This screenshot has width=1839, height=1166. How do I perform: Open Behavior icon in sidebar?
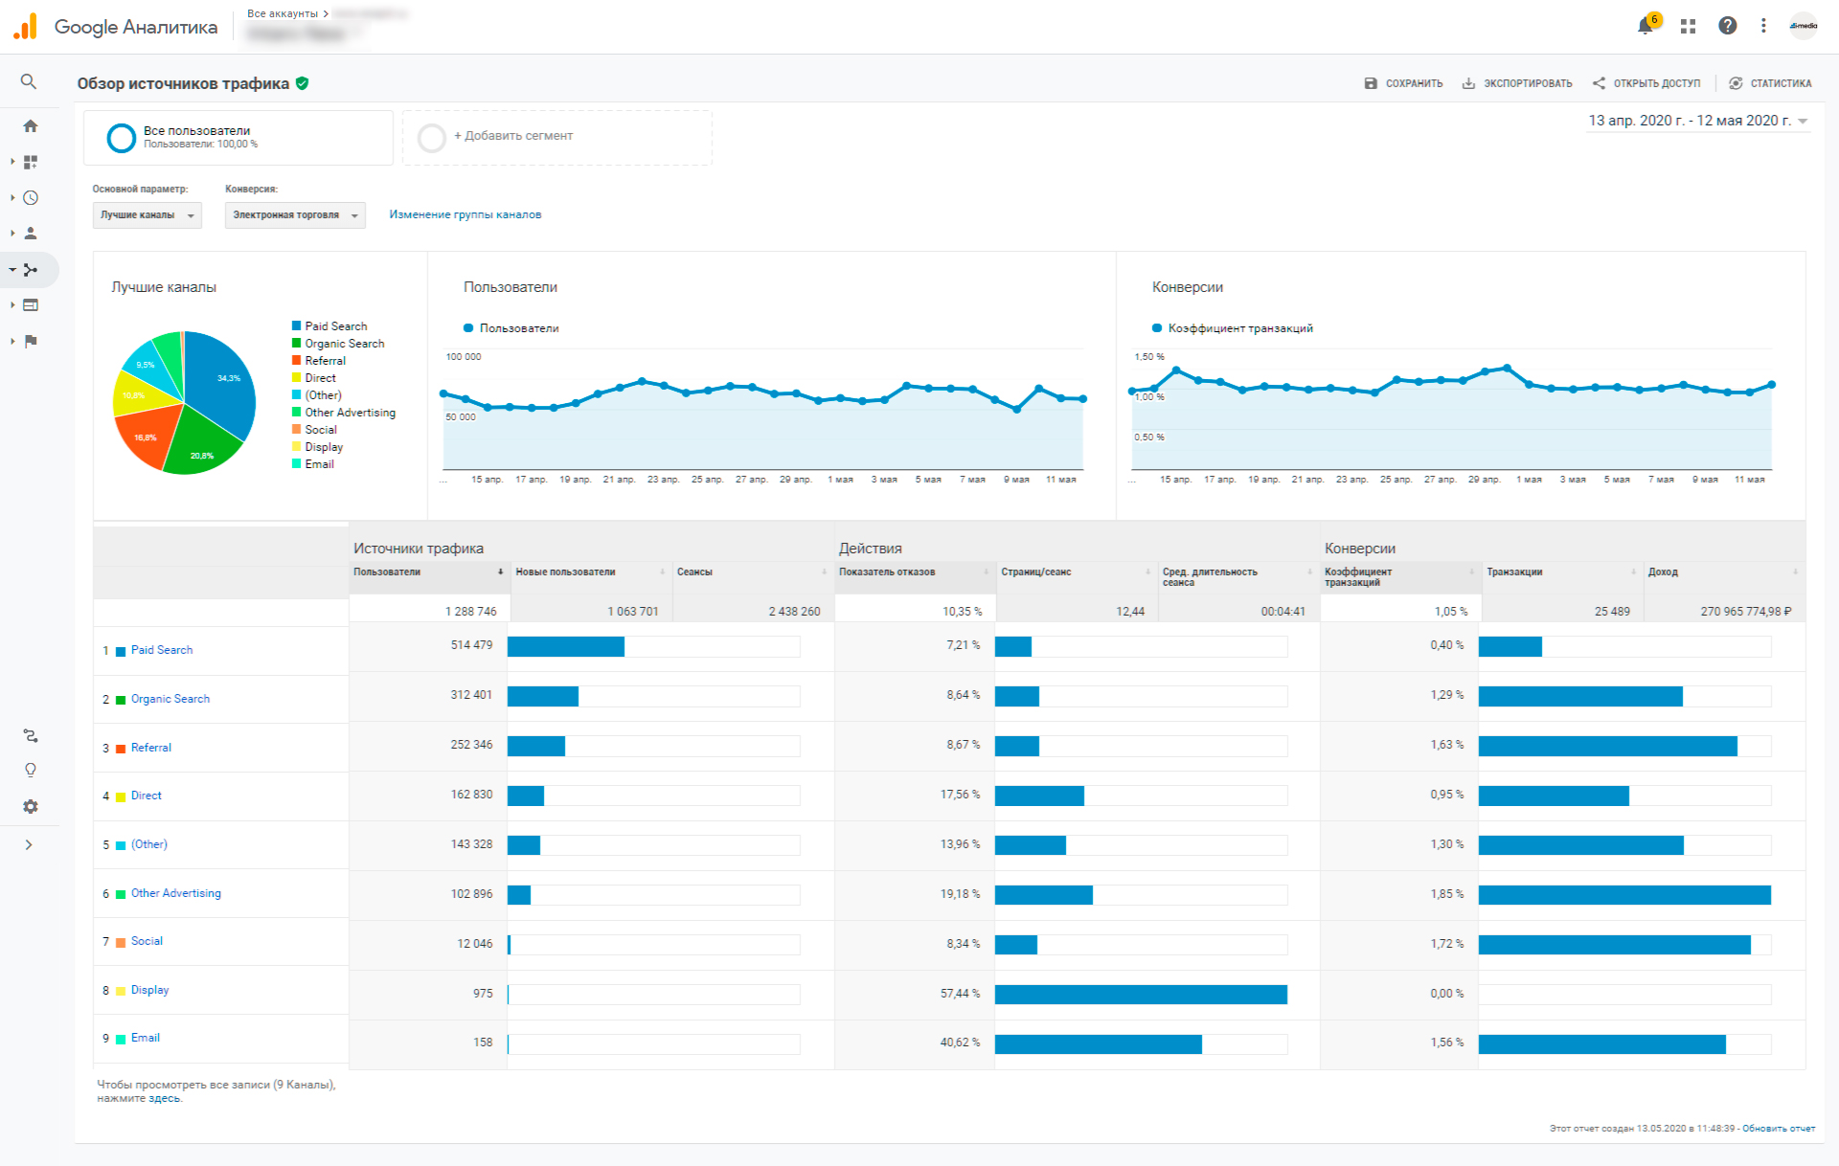(31, 305)
